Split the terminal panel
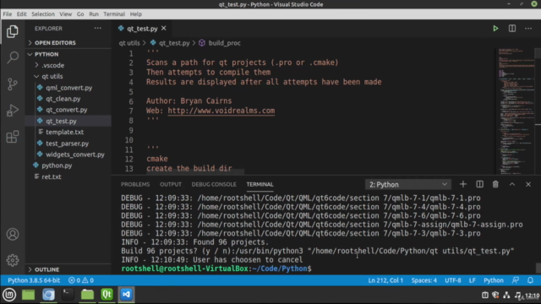This screenshot has height=304, width=541. tap(479, 184)
